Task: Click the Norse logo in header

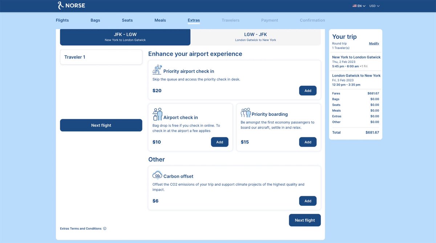Action: [71, 5]
